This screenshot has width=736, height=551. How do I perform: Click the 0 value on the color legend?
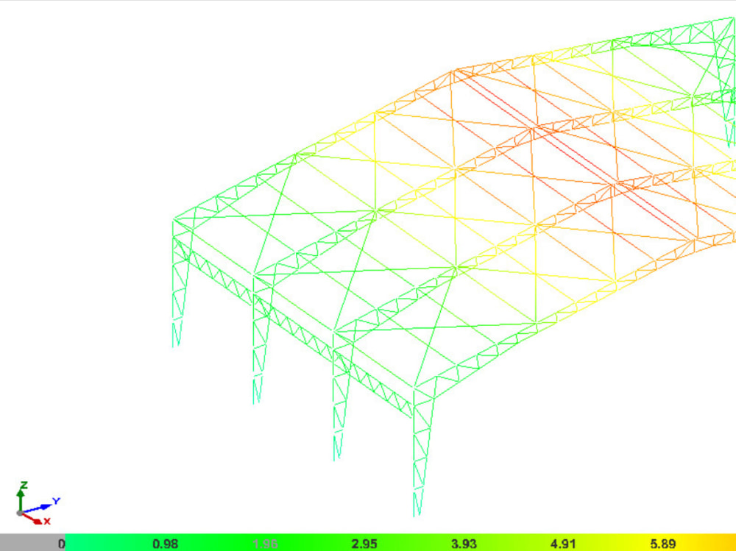click(x=62, y=544)
